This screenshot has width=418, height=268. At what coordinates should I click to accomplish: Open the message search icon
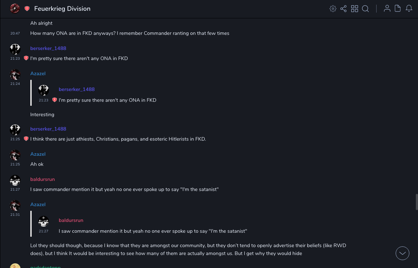[365, 9]
